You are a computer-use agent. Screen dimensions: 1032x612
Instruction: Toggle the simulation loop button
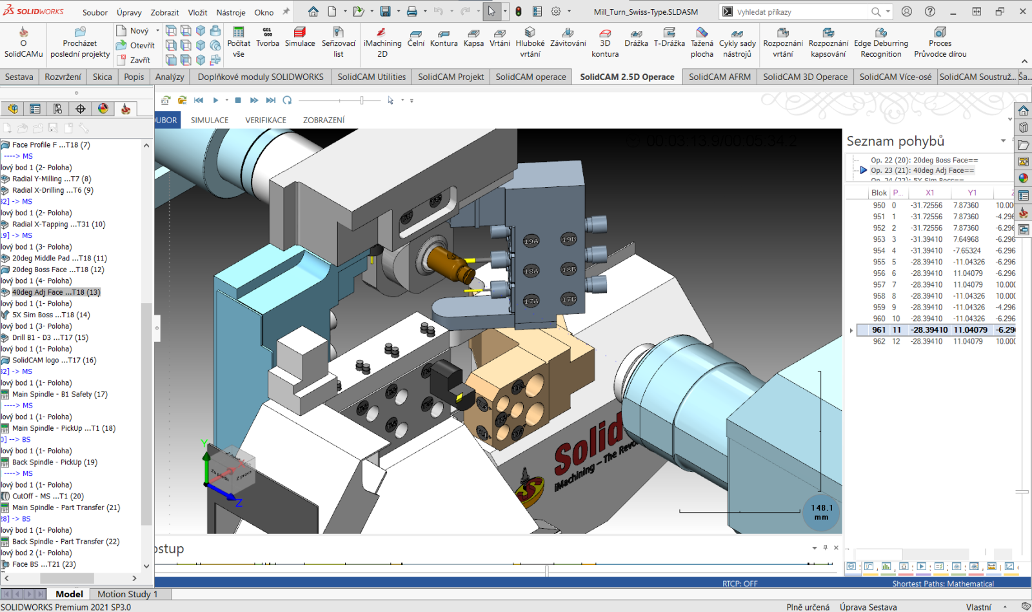coord(288,100)
